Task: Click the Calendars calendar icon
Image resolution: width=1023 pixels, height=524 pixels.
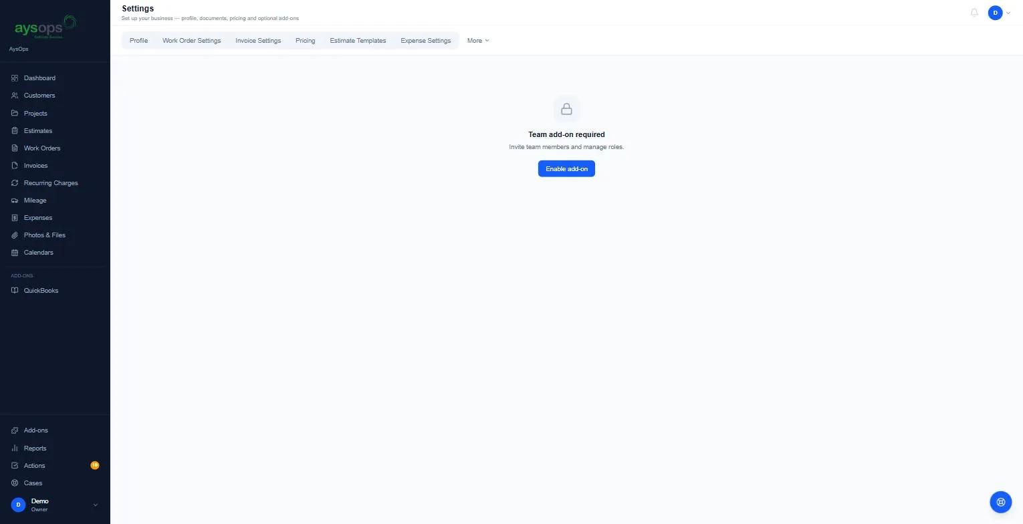Action: pyautogui.click(x=15, y=253)
